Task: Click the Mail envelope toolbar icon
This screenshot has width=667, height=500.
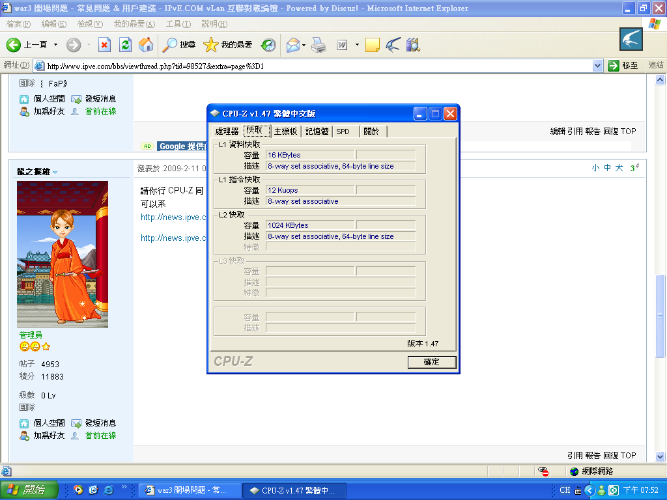Action: pos(292,45)
